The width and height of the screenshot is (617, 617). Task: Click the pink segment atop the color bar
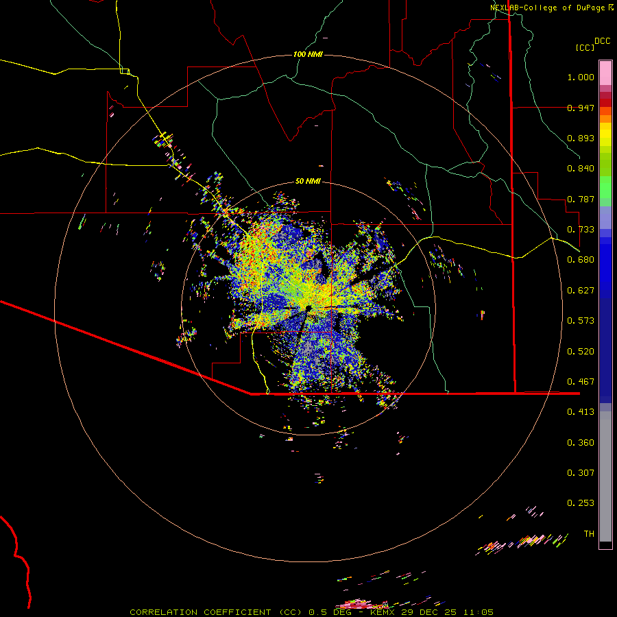605,73
